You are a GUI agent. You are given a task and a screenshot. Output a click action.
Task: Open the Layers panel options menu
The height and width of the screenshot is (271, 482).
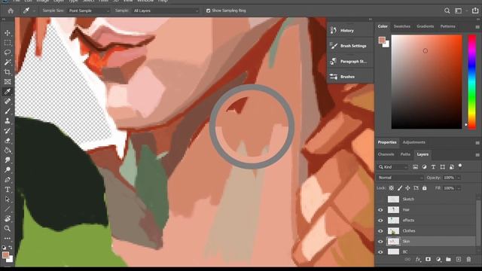(x=477, y=155)
